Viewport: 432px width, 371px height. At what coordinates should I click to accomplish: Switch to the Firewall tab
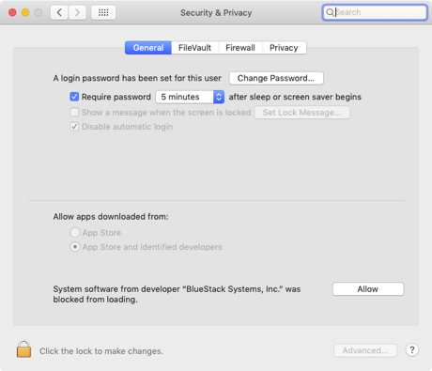(x=240, y=48)
